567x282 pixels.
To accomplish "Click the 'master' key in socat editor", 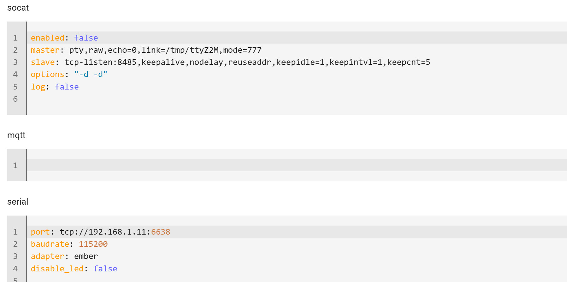I will [45, 50].
